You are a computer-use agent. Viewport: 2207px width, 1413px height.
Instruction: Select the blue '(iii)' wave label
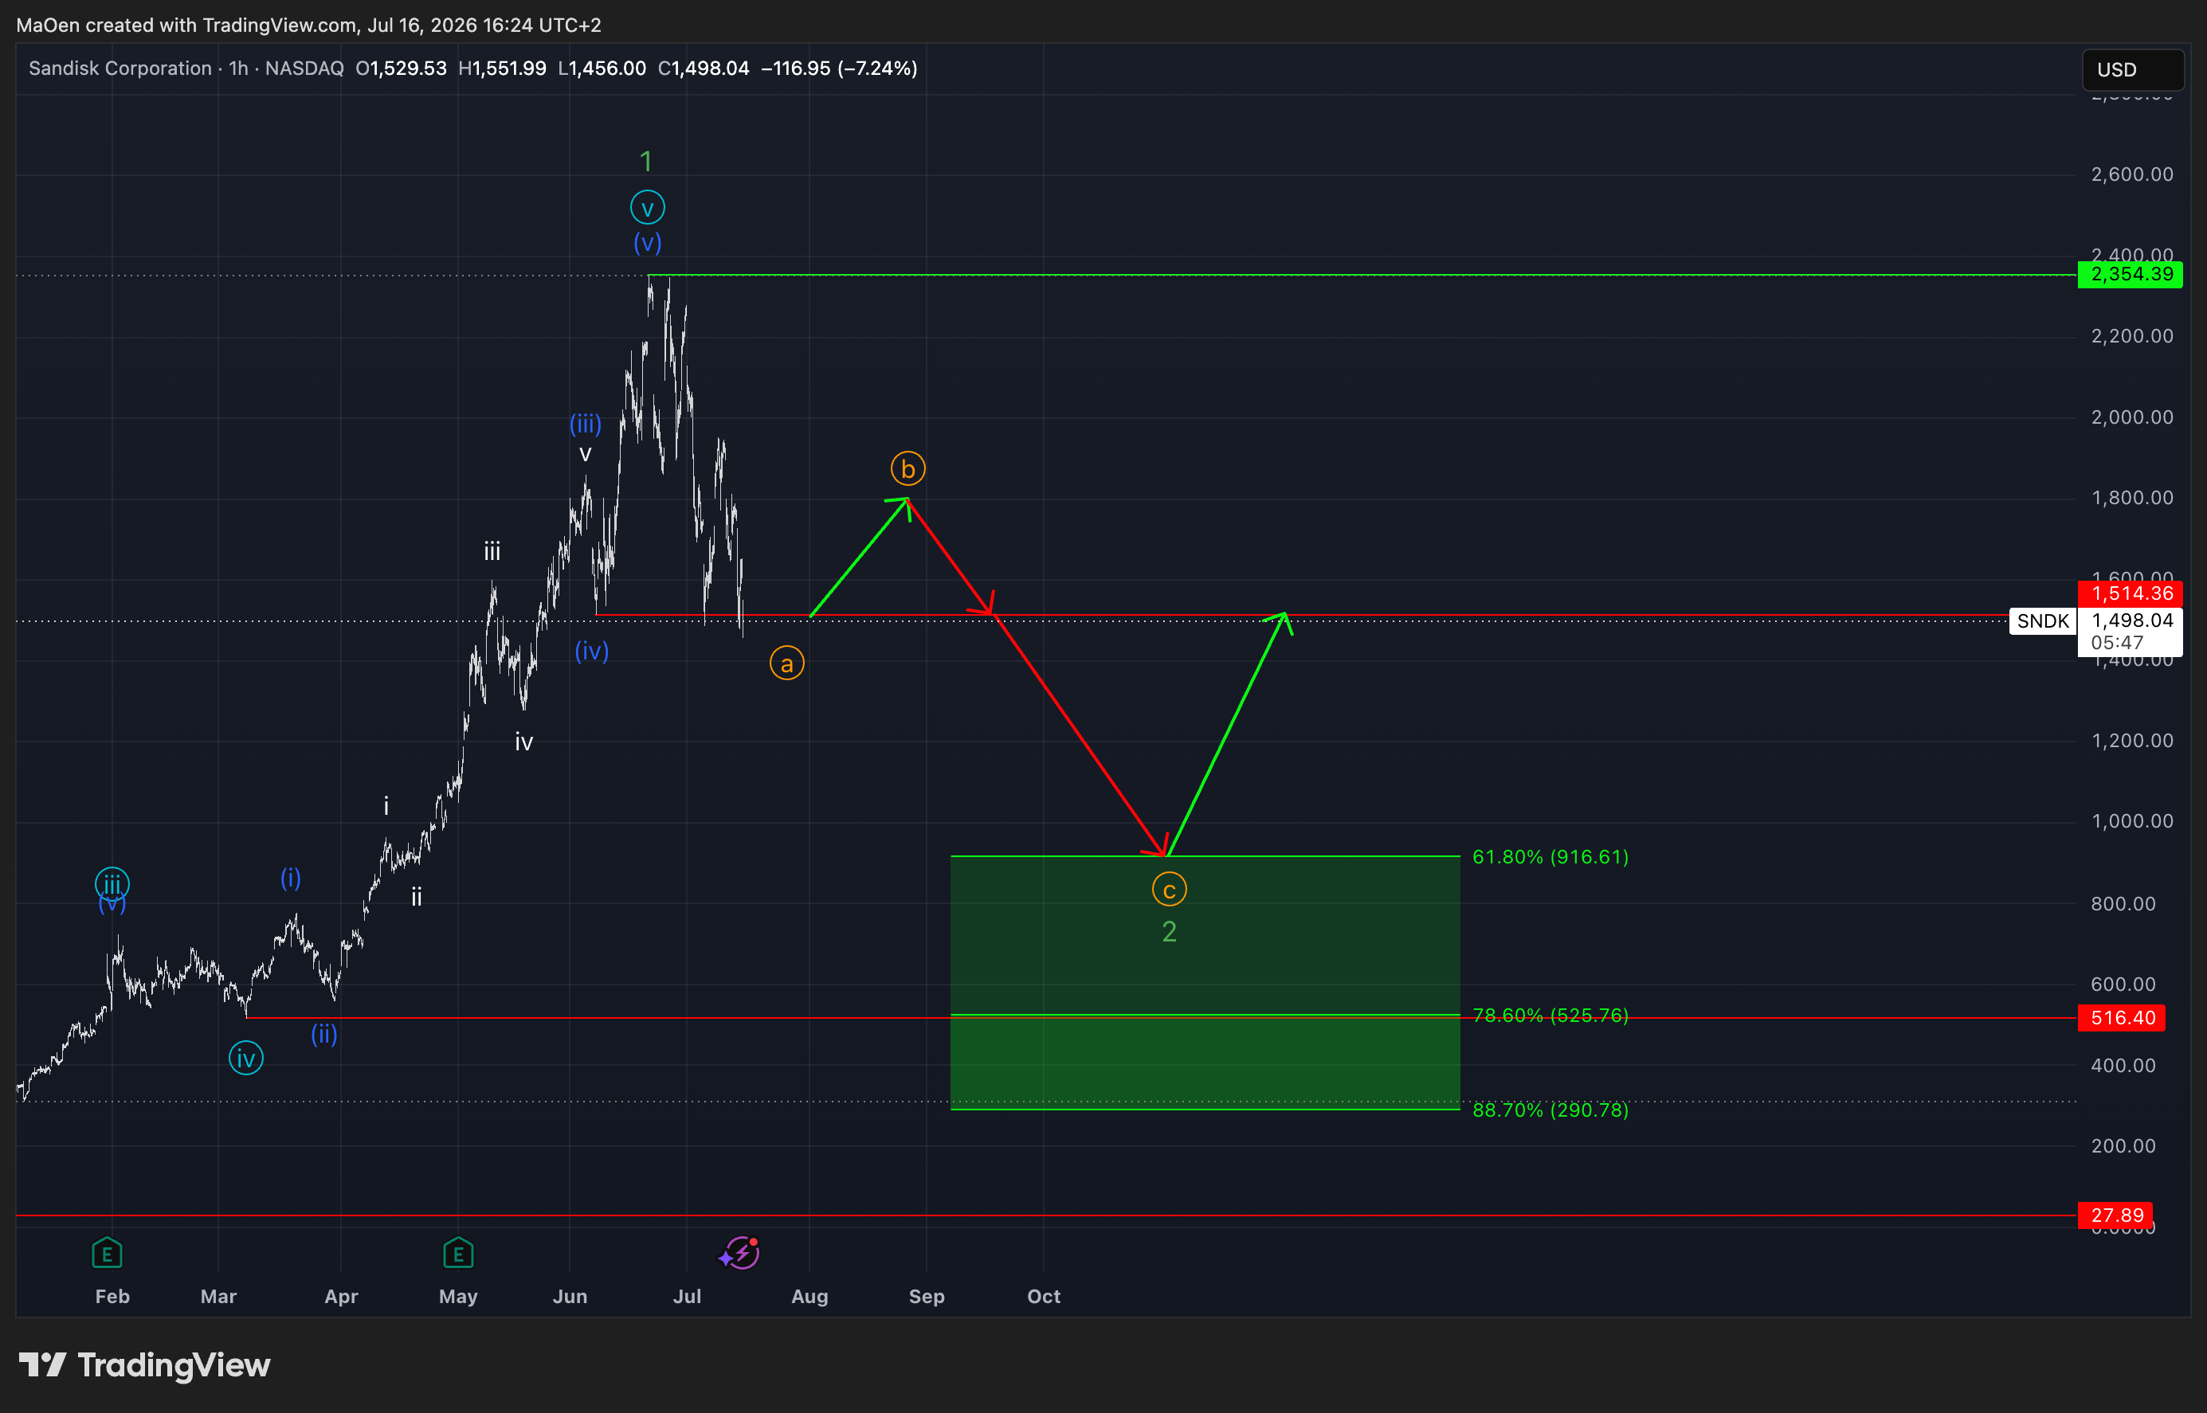tap(586, 424)
